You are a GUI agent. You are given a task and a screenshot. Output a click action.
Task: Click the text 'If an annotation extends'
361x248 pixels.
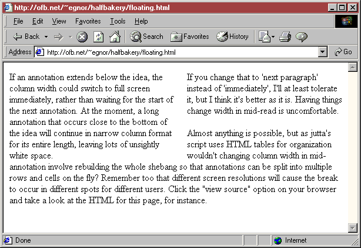click(x=51, y=77)
